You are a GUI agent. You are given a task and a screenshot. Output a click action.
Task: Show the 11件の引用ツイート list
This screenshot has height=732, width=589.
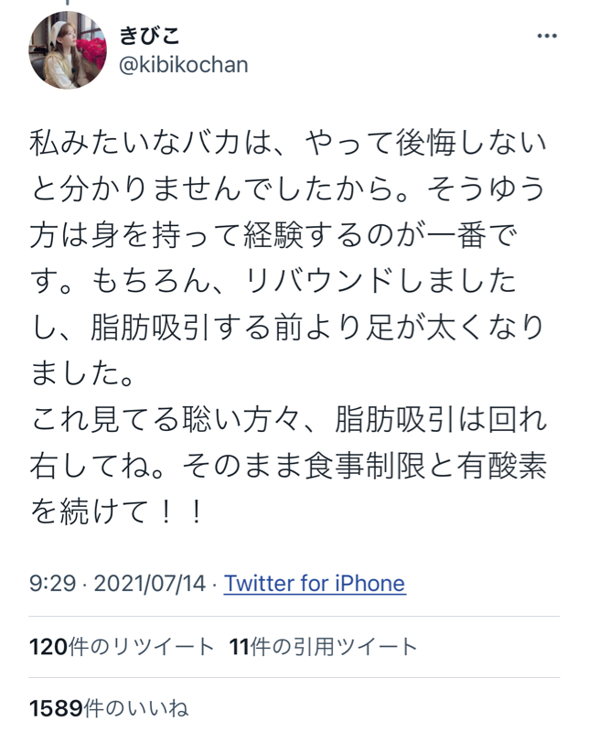pyautogui.click(x=323, y=647)
